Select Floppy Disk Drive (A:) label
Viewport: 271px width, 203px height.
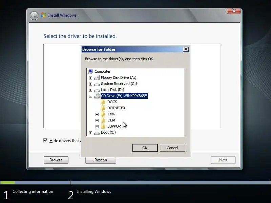click(119, 77)
